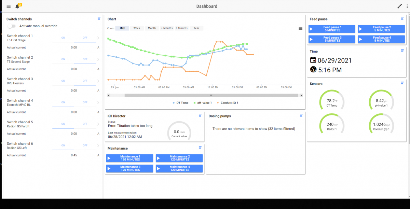Start Maintenance 2 timer
This screenshot has width=410, height=209.
click(x=179, y=158)
